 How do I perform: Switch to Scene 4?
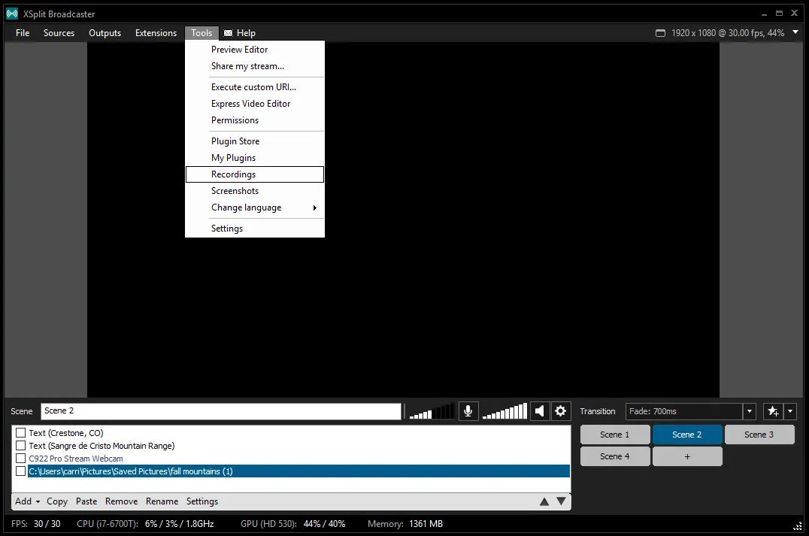[x=615, y=456]
